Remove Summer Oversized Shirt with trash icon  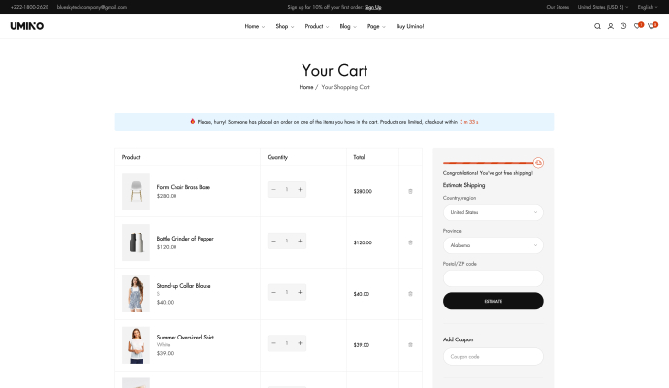click(410, 345)
